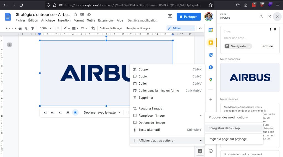
Task: Click Options de l'image toolbar button
Action: tap(111, 28)
